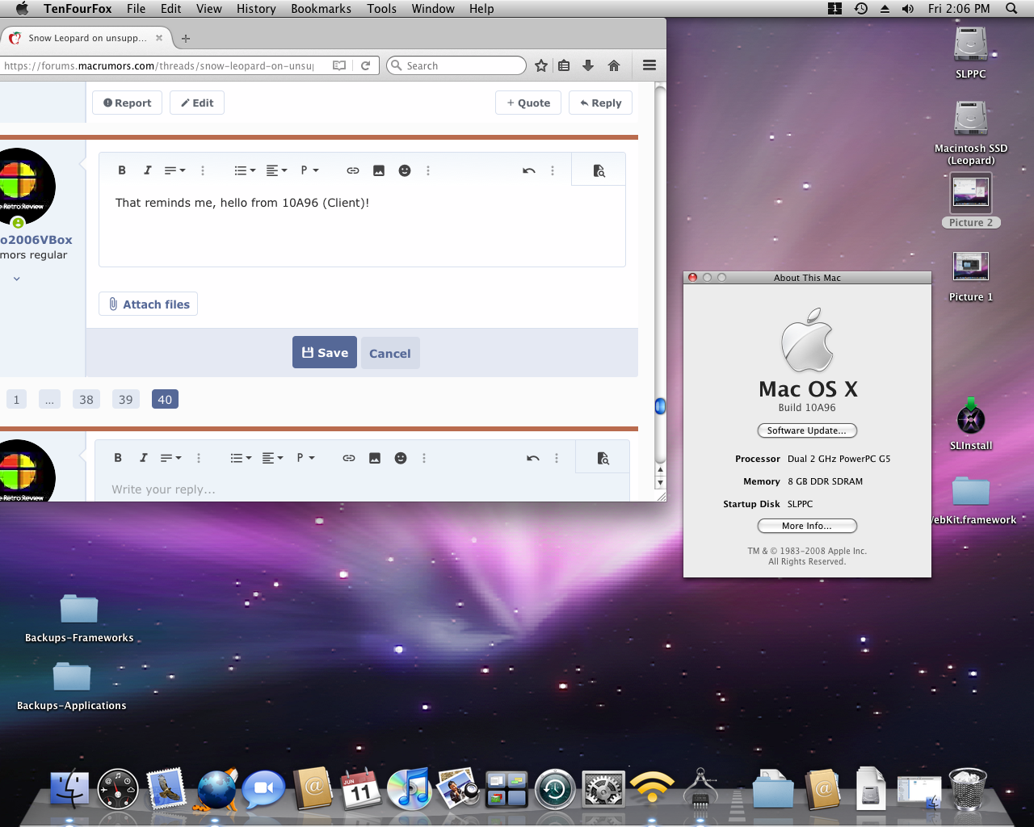The image size is (1034, 827).
Task: Insert image using reply editor toolbar
Action: point(375,458)
